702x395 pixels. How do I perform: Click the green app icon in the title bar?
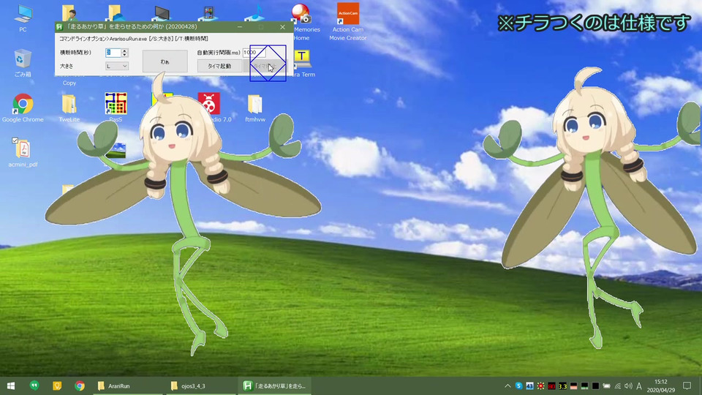pyautogui.click(x=59, y=27)
